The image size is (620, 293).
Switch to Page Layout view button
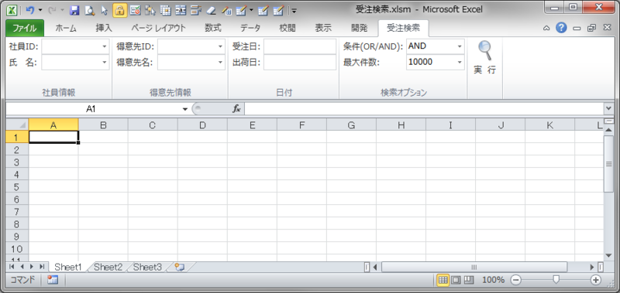pos(456,280)
